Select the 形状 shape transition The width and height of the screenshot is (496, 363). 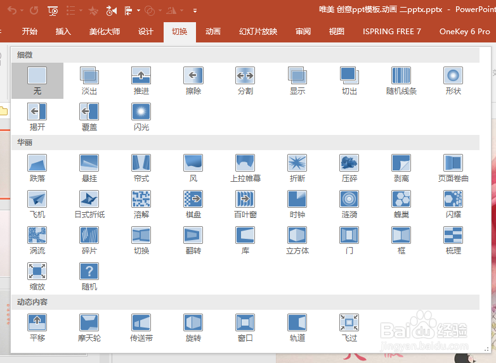[x=453, y=81]
